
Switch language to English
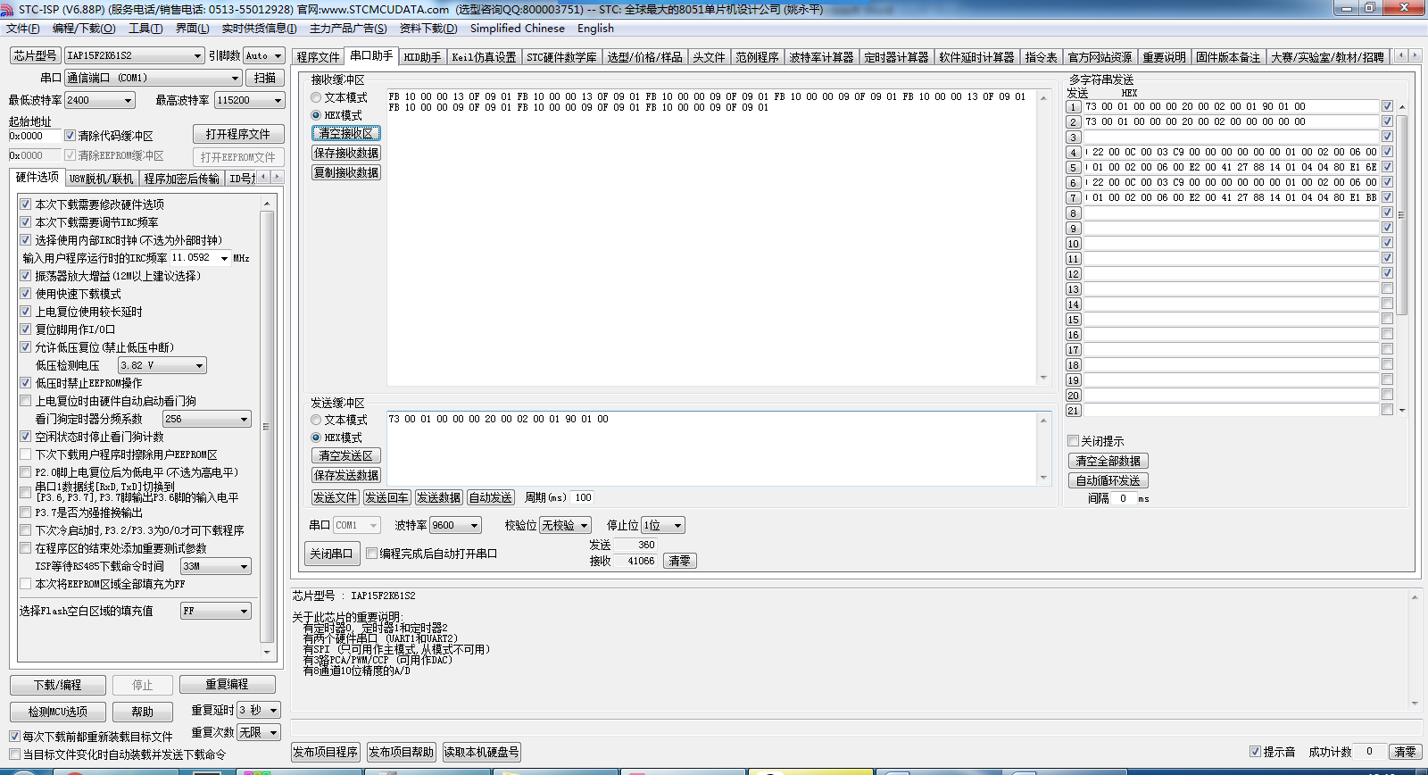pyautogui.click(x=595, y=29)
